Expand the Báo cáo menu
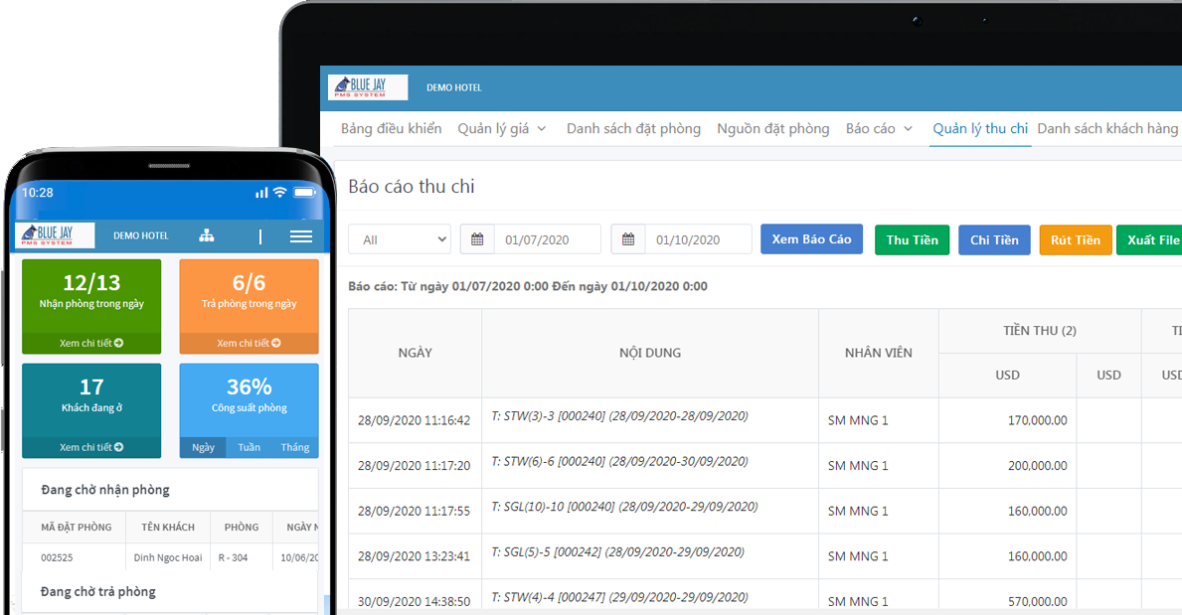 tap(879, 129)
